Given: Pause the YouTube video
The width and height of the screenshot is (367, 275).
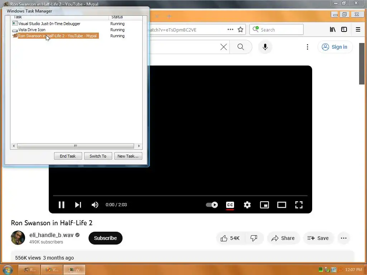Looking at the screenshot, I should [x=62, y=204].
